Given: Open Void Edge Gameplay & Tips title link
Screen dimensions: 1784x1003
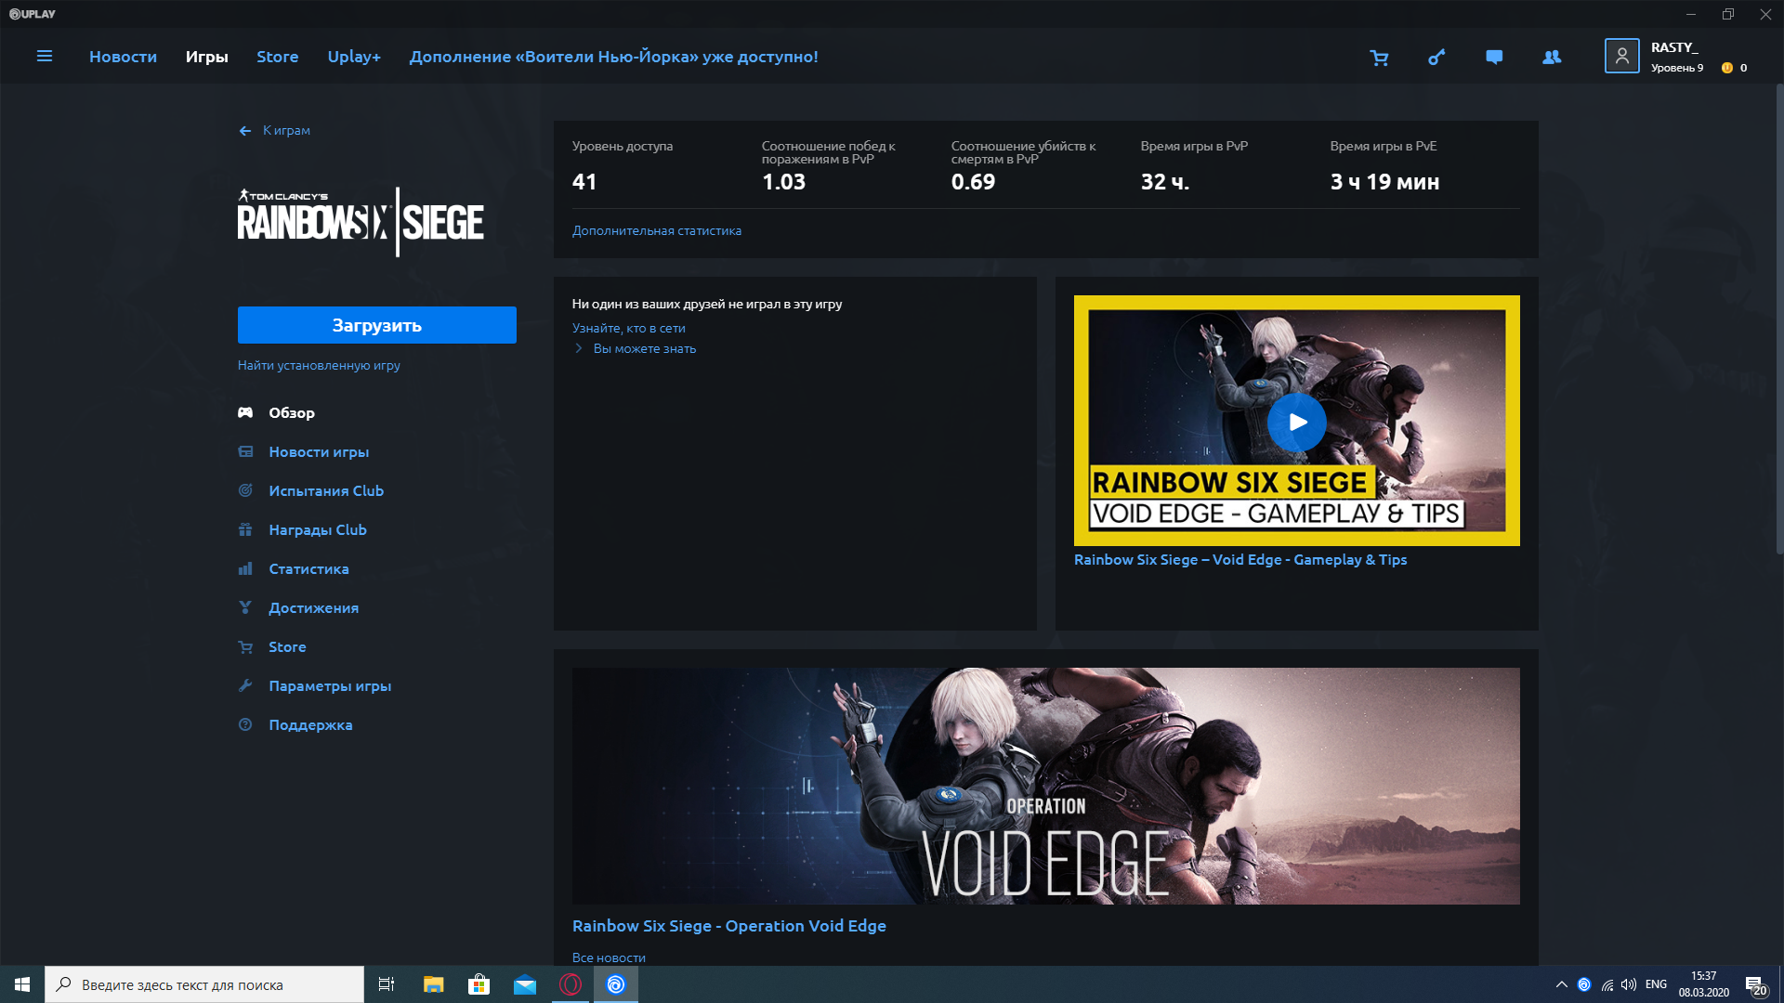Looking at the screenshot, I should click(1240, 559).
